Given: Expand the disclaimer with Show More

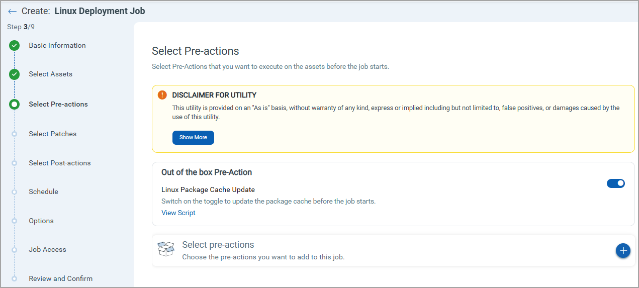Looking at the screenshot, I should [193, 138].
